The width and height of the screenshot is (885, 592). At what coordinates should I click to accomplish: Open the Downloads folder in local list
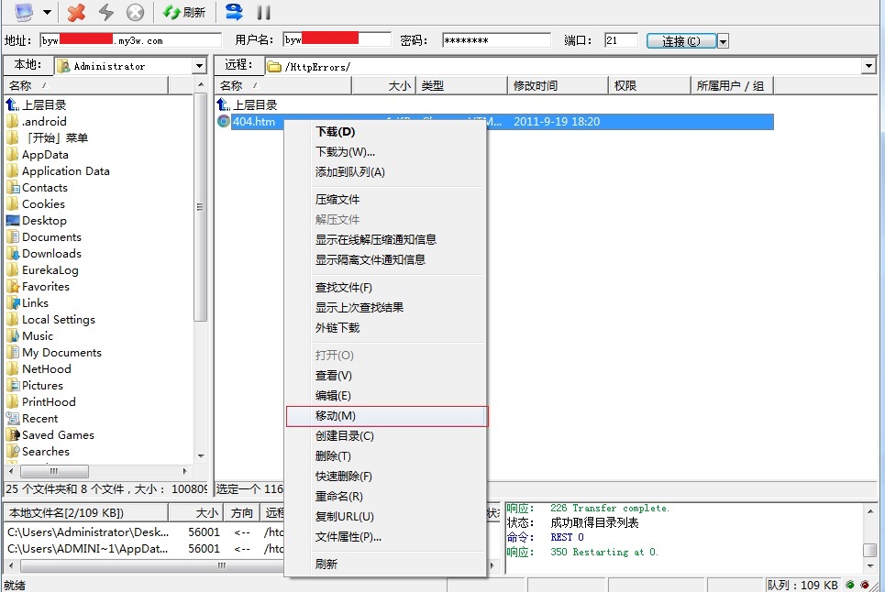[51, 253]
